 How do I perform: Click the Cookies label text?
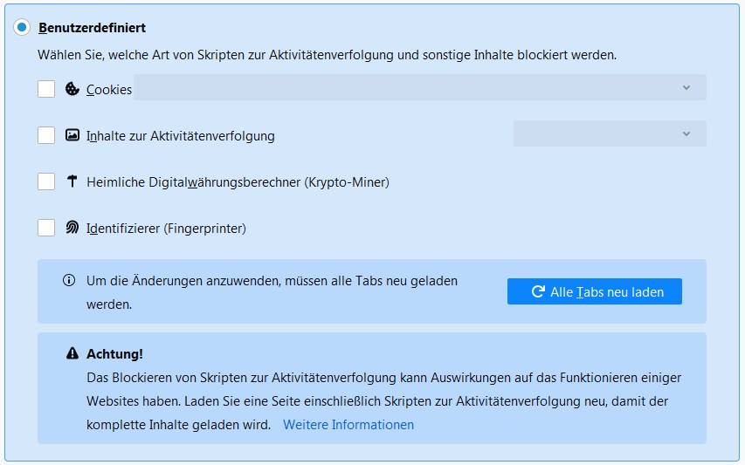[109, 89]
